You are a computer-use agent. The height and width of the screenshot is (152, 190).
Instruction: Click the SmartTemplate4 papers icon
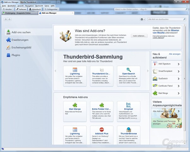(155, 71)
